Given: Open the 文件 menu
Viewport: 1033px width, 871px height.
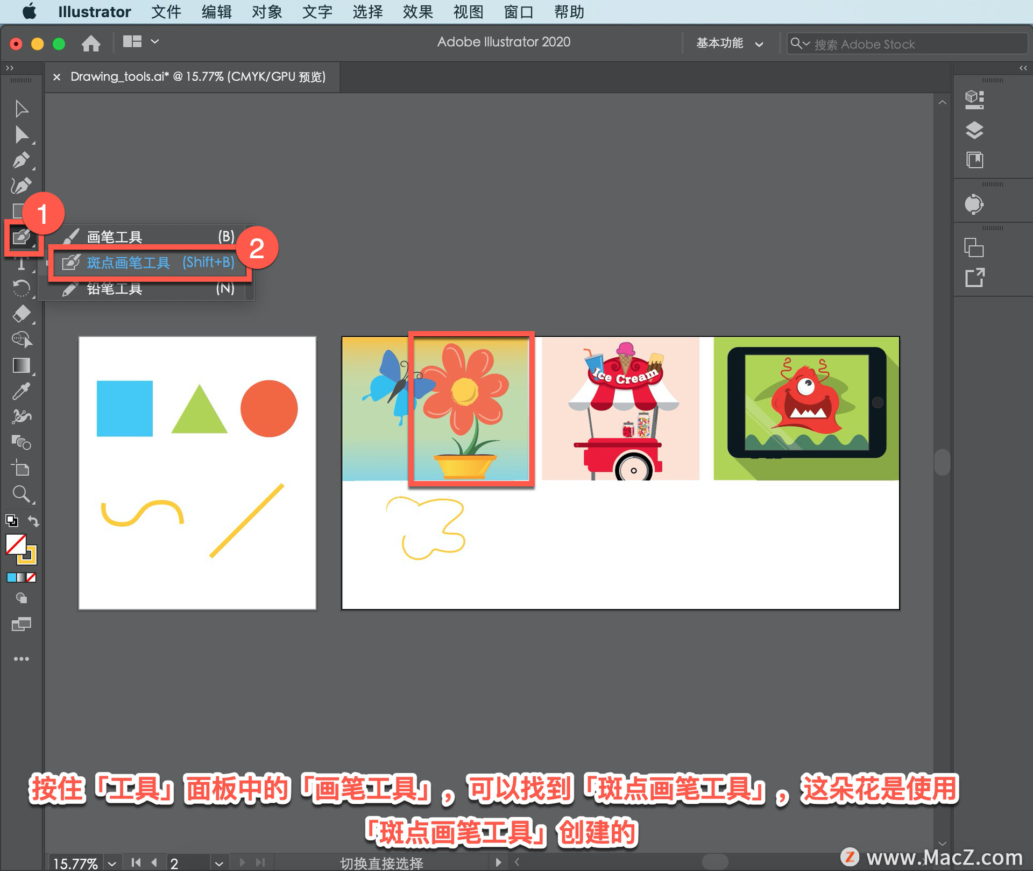Looking at the screenshot, I should click(x=166, y=11).
